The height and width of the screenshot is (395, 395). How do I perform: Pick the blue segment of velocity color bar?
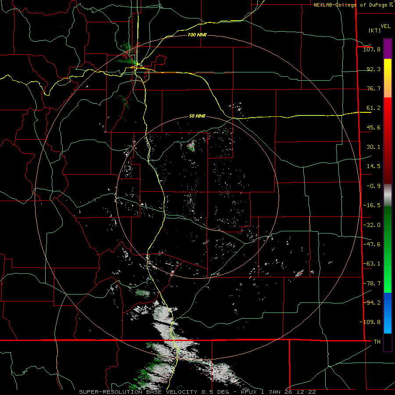(388, 313)
